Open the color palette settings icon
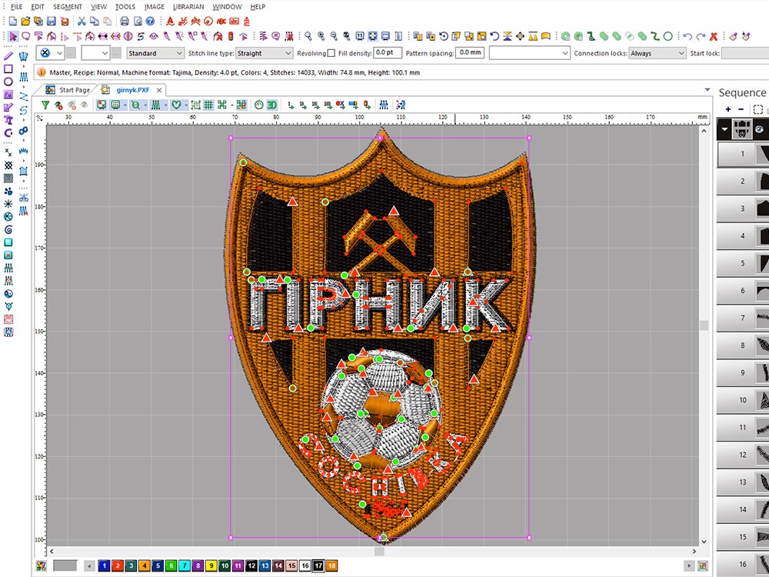The height and width of the screenshot is (577, 769). [x=42, y=565]
